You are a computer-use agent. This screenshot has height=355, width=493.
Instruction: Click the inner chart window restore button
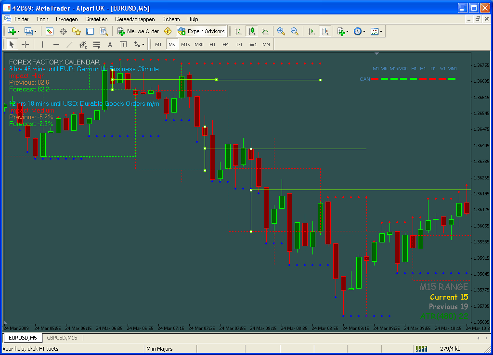478,19
